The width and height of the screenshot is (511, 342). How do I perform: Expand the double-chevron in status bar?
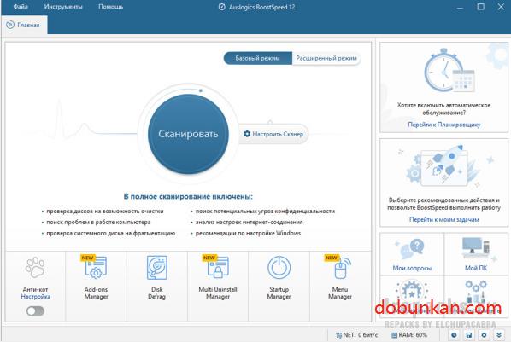pos(499,335)
